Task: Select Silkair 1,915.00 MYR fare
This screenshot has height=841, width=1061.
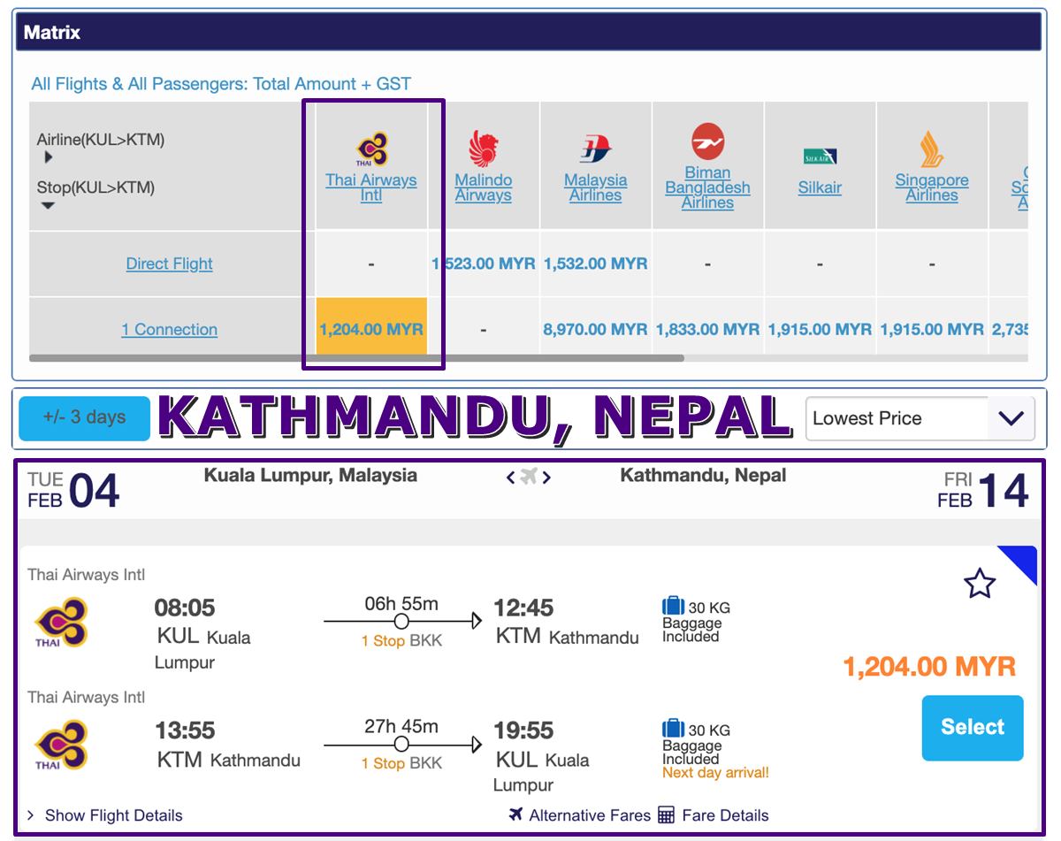Action: (820, 329)
